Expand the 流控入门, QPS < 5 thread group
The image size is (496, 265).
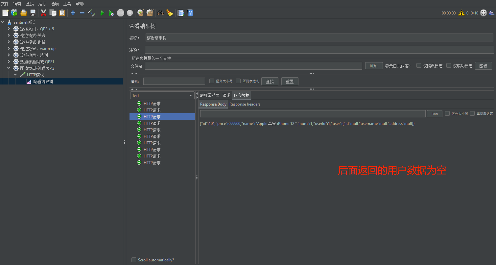pyautogui.click(x=9, y=29)
